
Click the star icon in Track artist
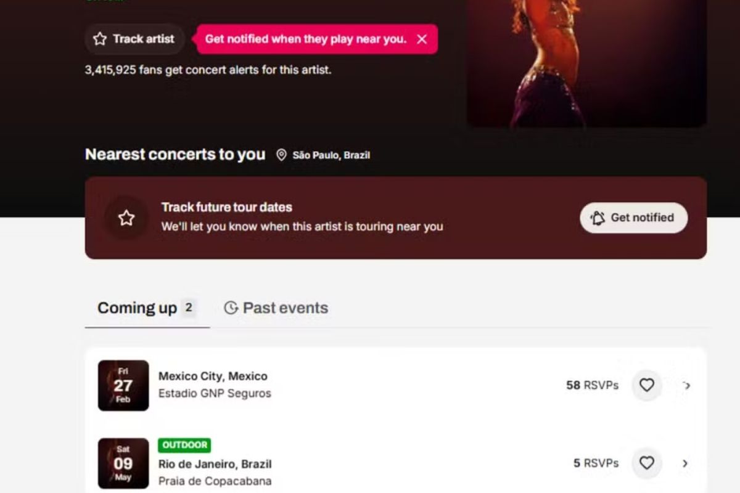100,39
